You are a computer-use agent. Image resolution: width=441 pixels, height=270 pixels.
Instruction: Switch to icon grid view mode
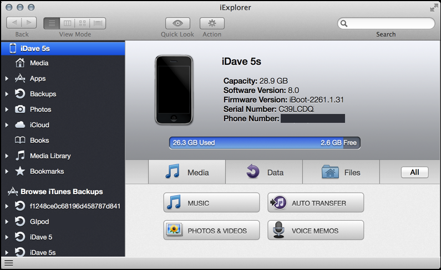[83, 23]
